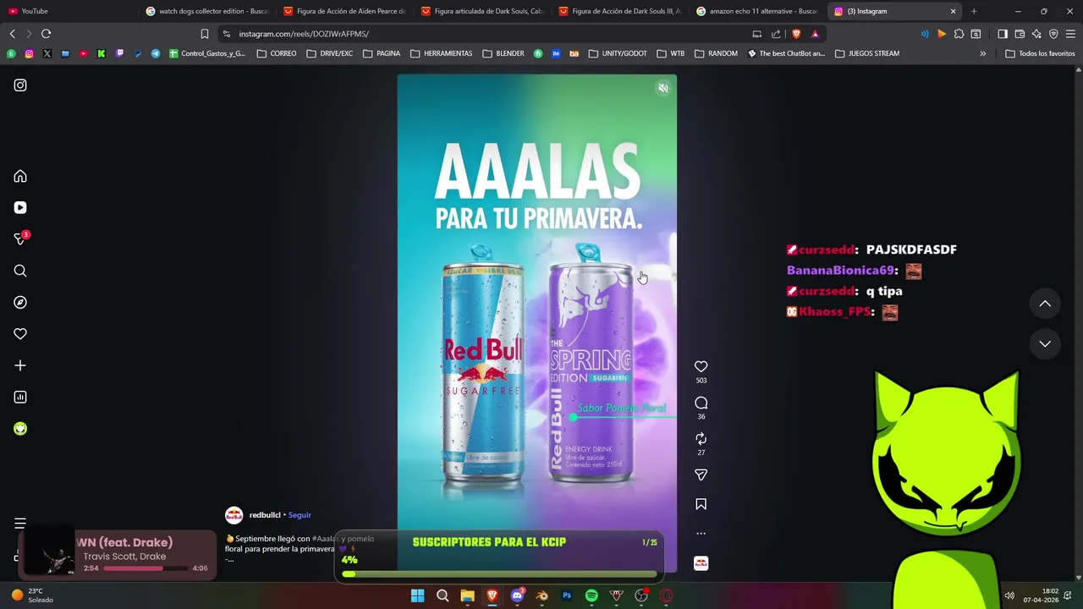Like the reel with the heart icon
Image resolution: width=1083 pixels, height=609 pixels.
[x=701, y=366]
